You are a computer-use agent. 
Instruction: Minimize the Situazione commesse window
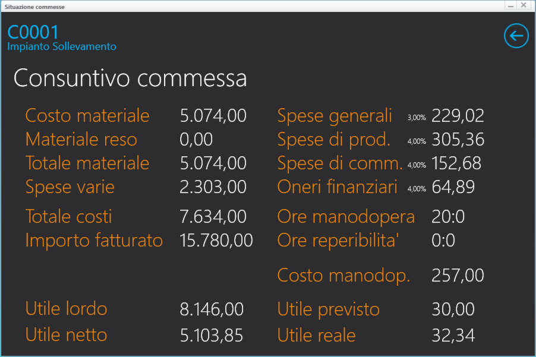click(x=510, y=5)
